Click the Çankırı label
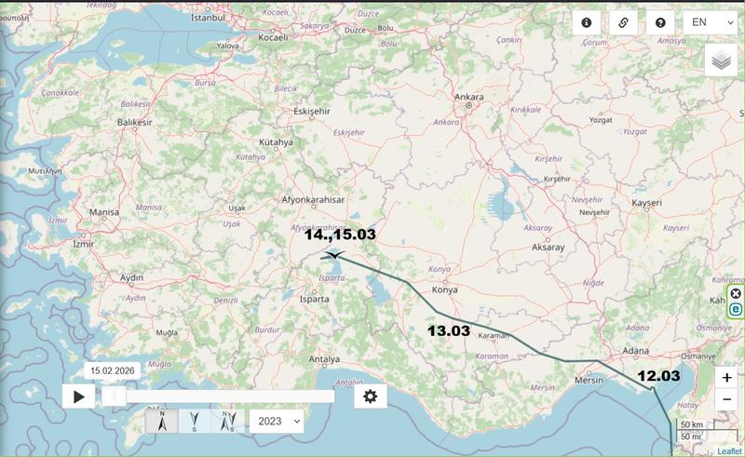 [509, 40]
